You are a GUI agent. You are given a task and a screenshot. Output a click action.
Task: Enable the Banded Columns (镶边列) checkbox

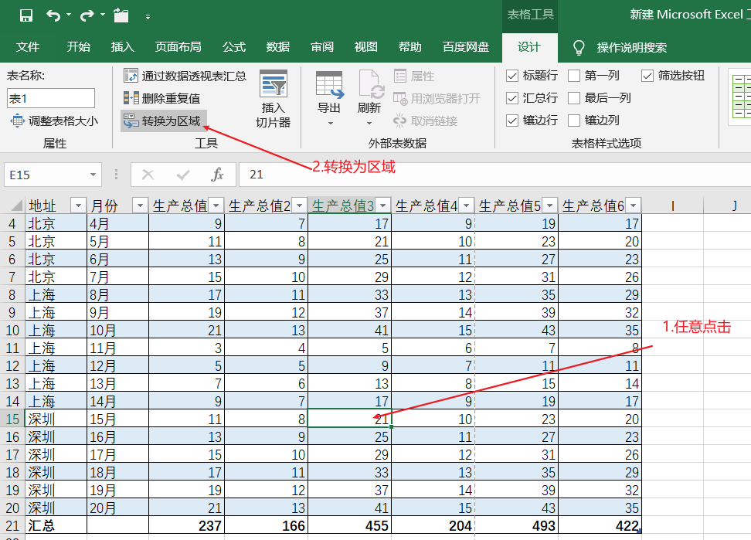pos(574,121)
